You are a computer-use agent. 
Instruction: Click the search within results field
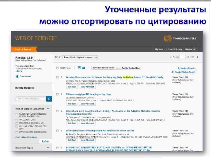(31, 99)
